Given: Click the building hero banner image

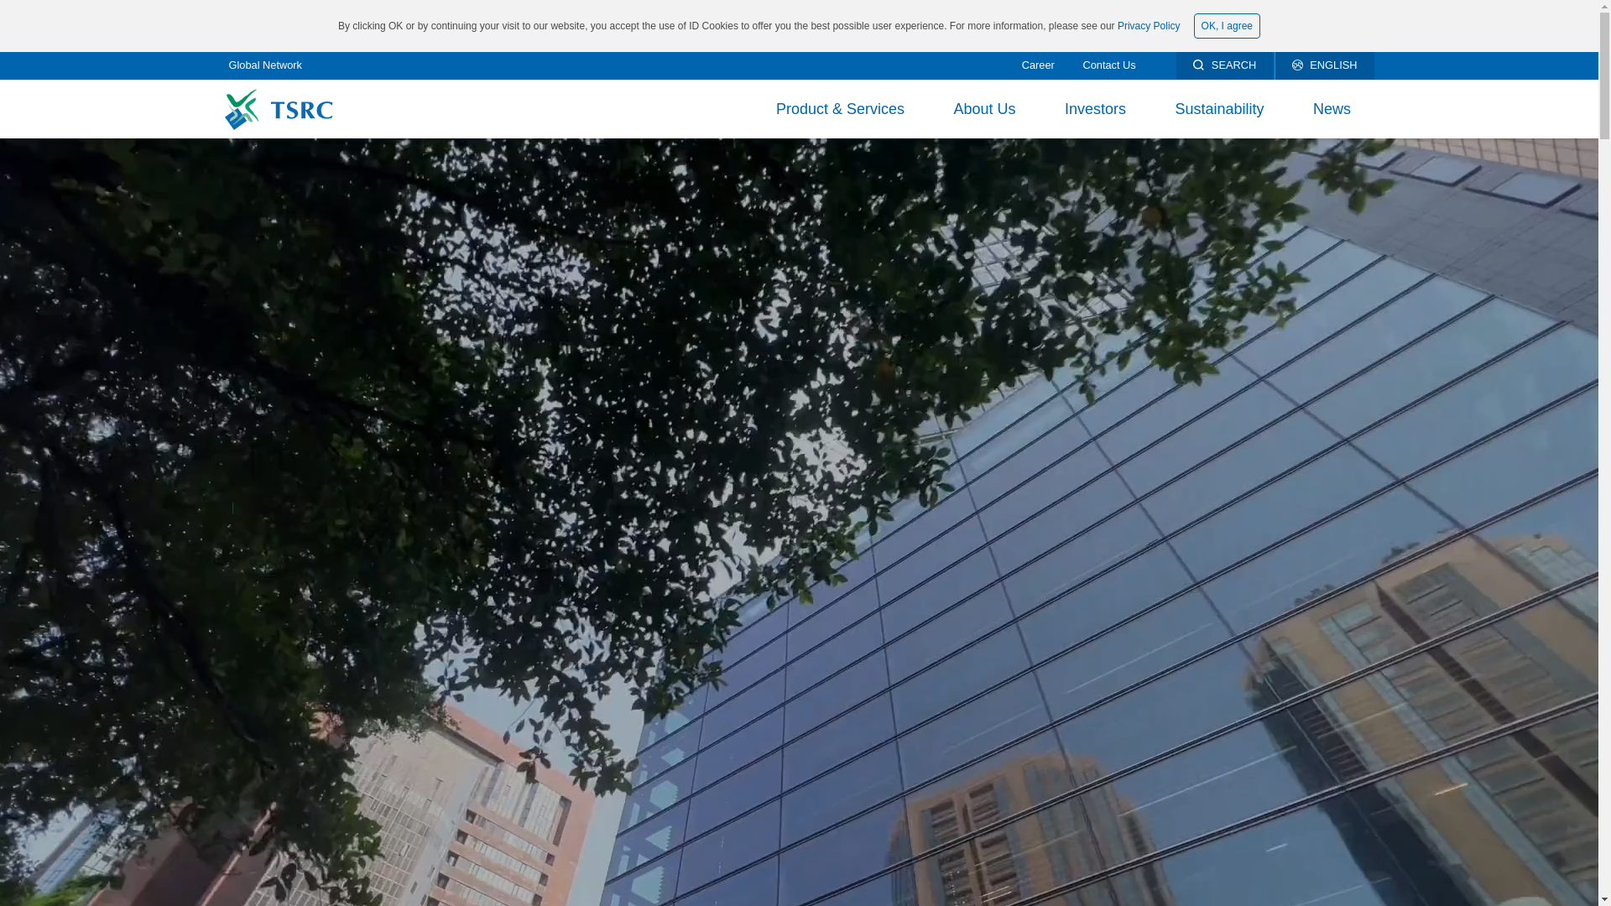Looking at the screenshot, I should (799, 522).
